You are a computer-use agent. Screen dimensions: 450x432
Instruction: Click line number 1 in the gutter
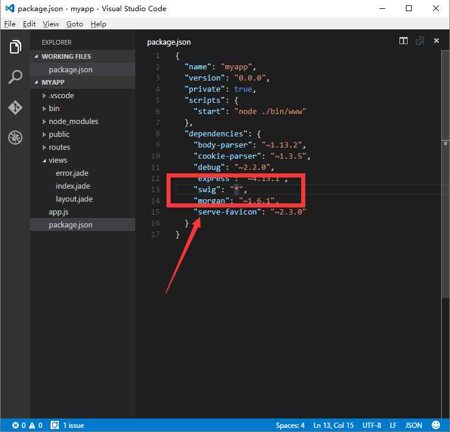click(x=158, y=56)
